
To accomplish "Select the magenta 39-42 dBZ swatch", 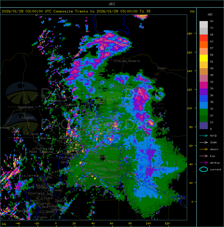I will click(x=204, y=85).
